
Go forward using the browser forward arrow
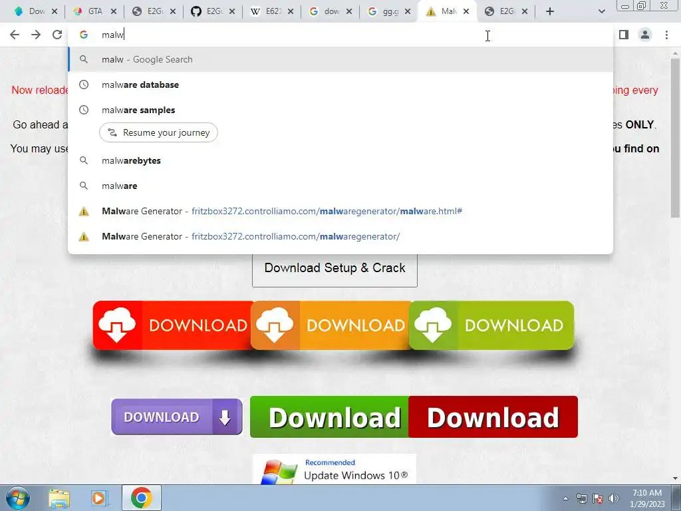(x=36, y=35)
